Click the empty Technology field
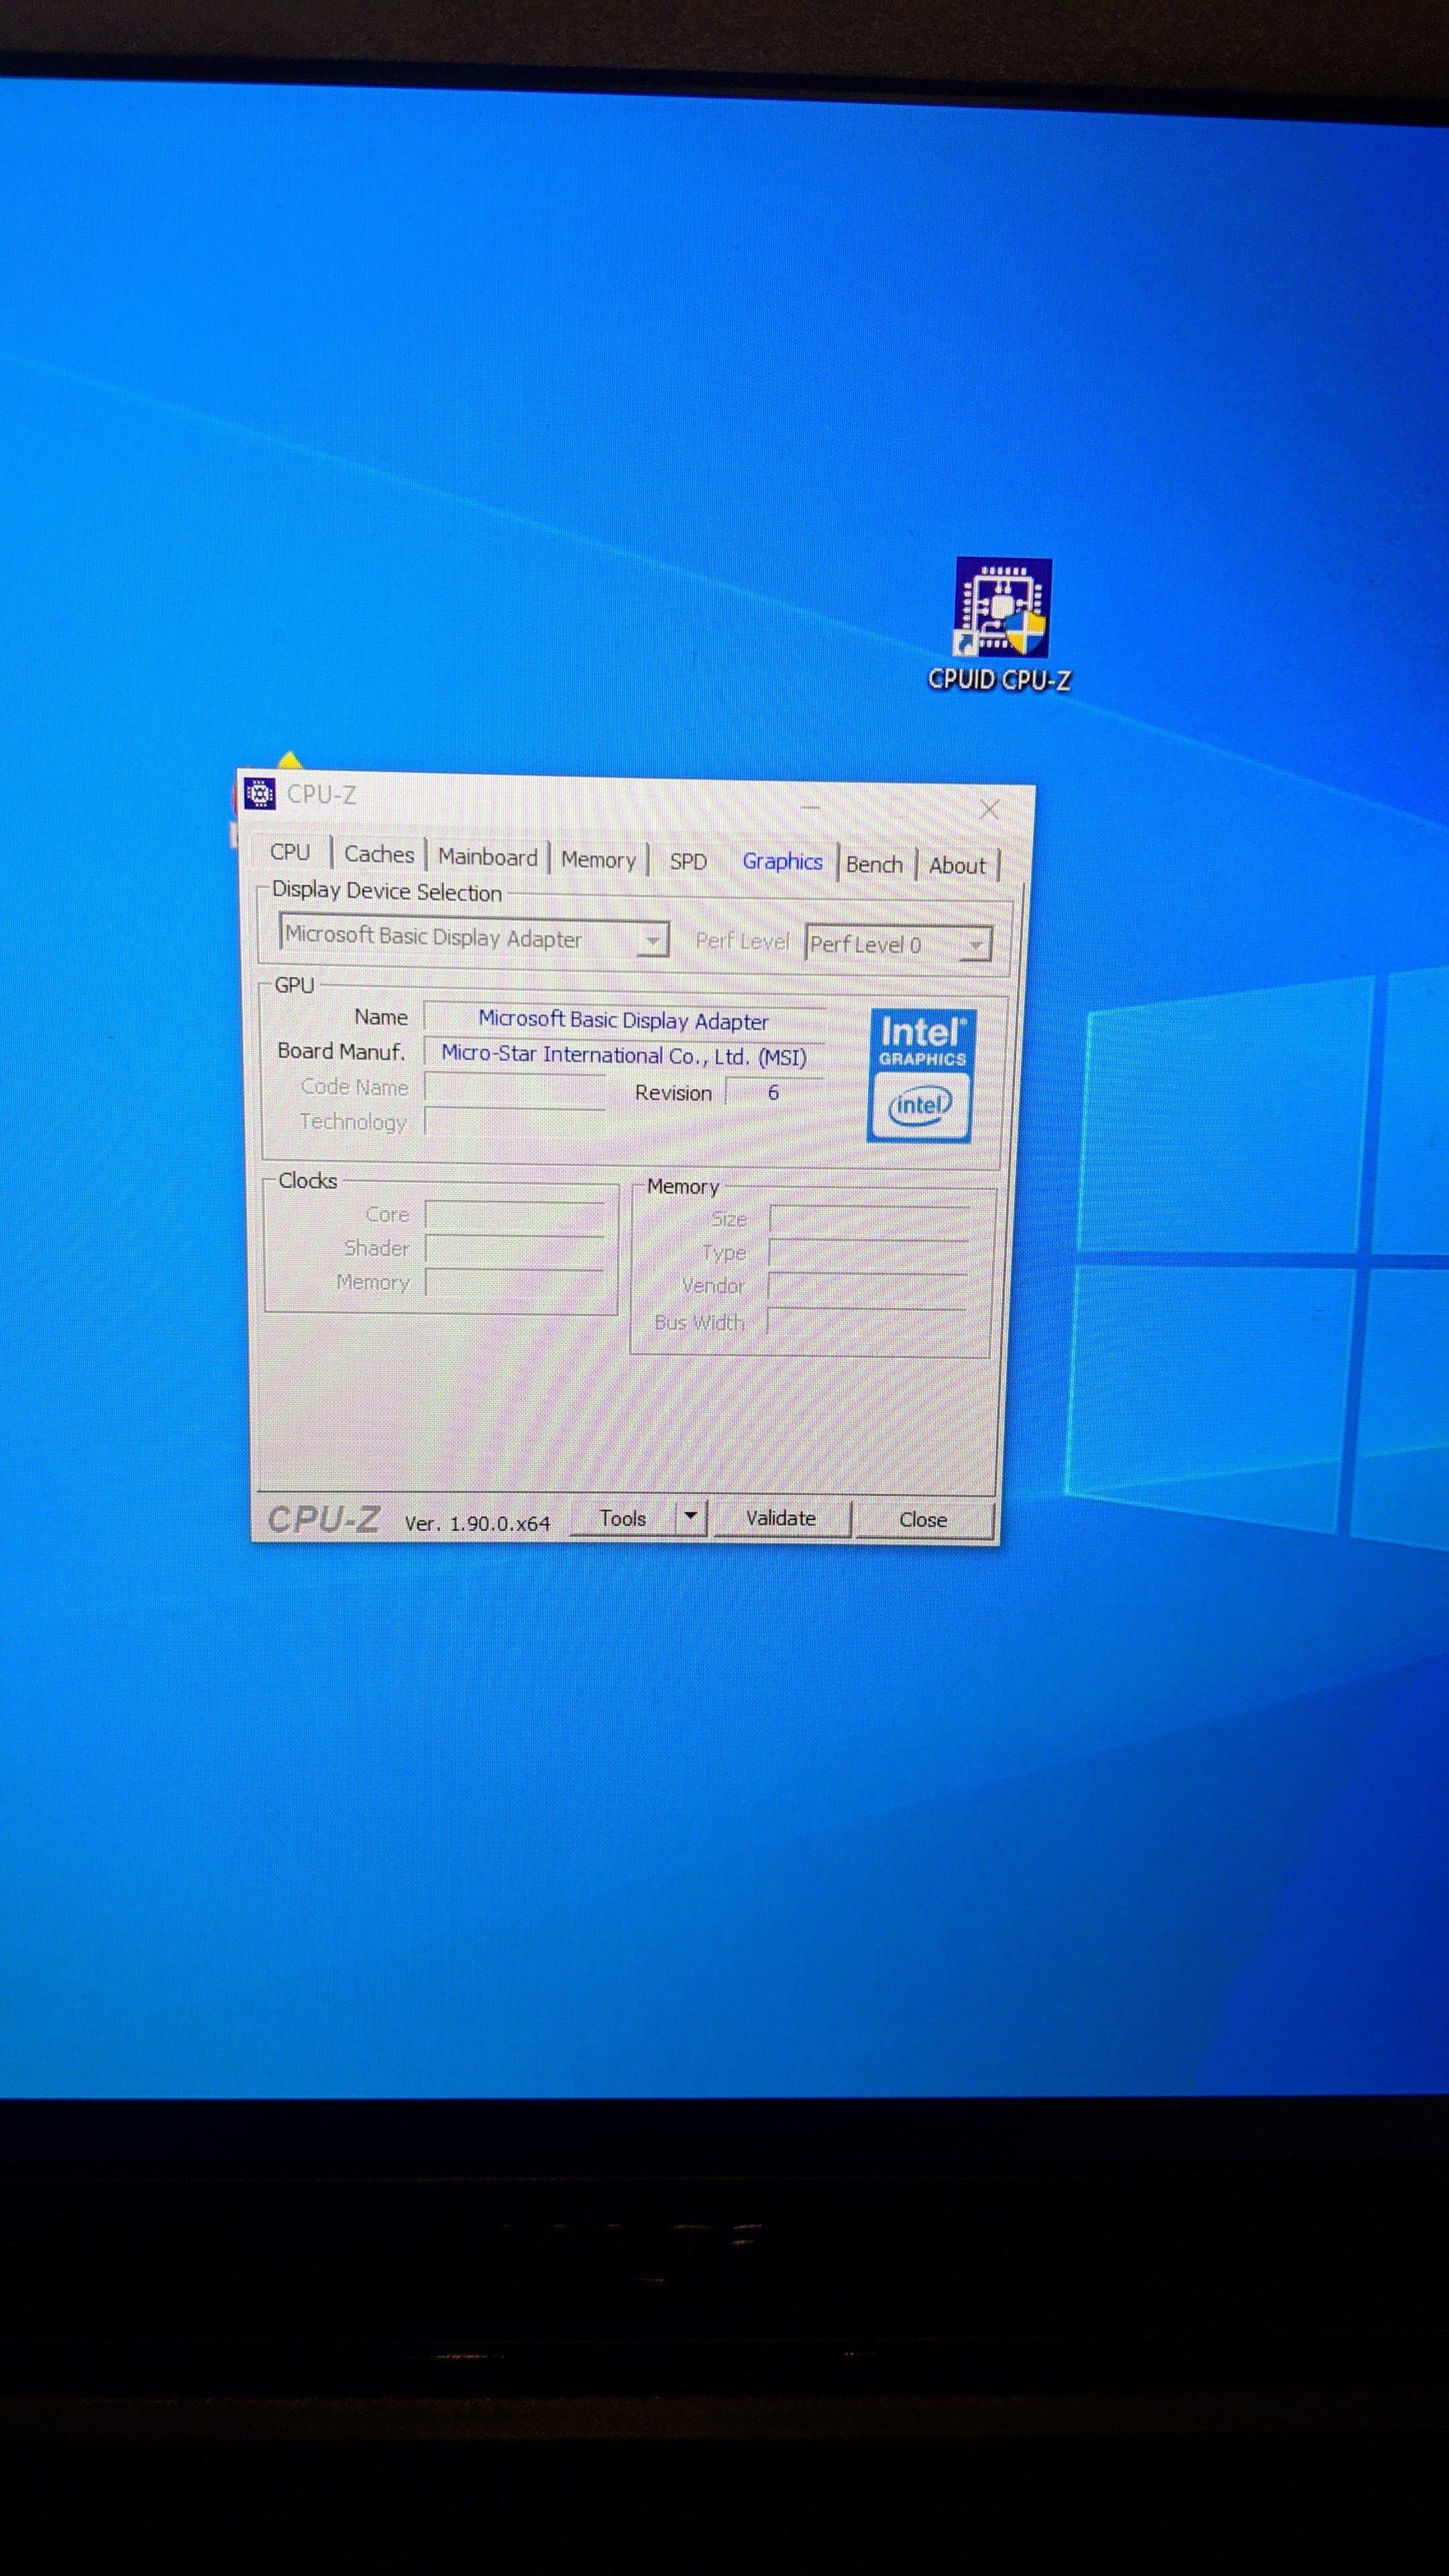1449x2576 pixels. click(x=515, y=1122)
